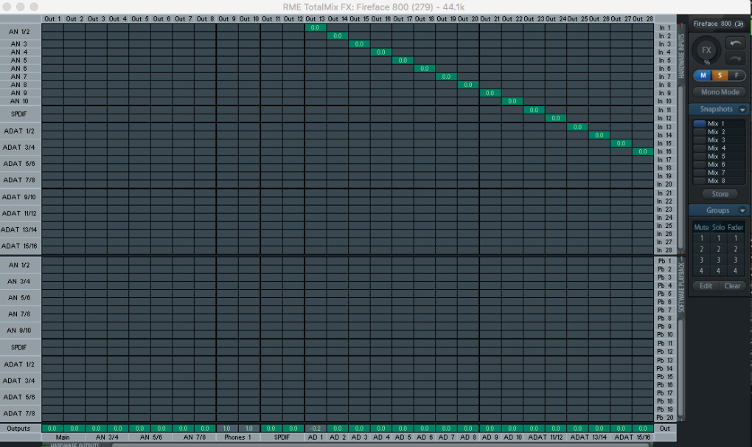Activate Solo group 4
Viewport: 752px width, 447px height.
pos(718,271)
